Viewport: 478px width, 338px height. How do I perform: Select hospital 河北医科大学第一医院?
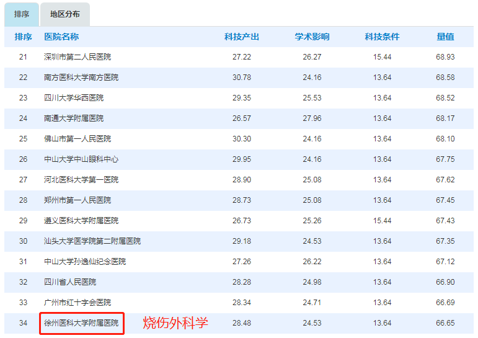pos(81,180)
